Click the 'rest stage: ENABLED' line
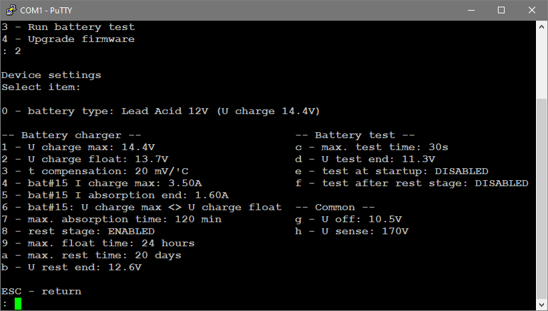Viewport: 548px width, 311px height. [x=78, y=232]
